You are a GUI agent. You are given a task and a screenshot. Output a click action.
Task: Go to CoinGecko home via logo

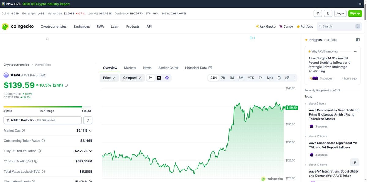(x=18, y=27)
